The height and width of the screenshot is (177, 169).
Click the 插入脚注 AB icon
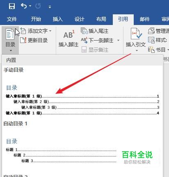(x=69, y=34)
